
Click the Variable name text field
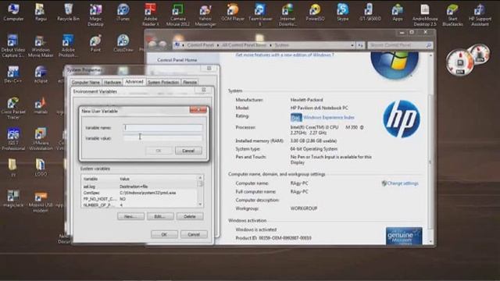(162, 128)
